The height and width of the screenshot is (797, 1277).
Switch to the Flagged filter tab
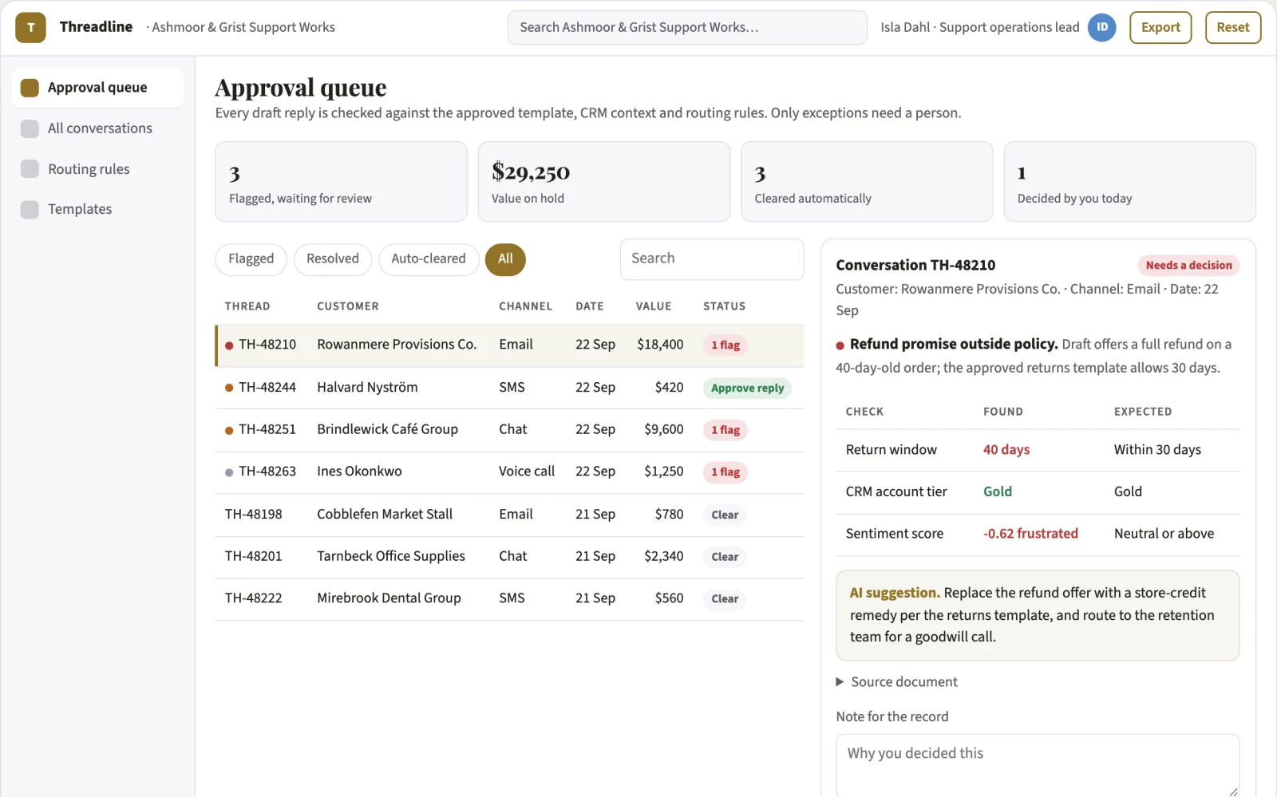251,259
